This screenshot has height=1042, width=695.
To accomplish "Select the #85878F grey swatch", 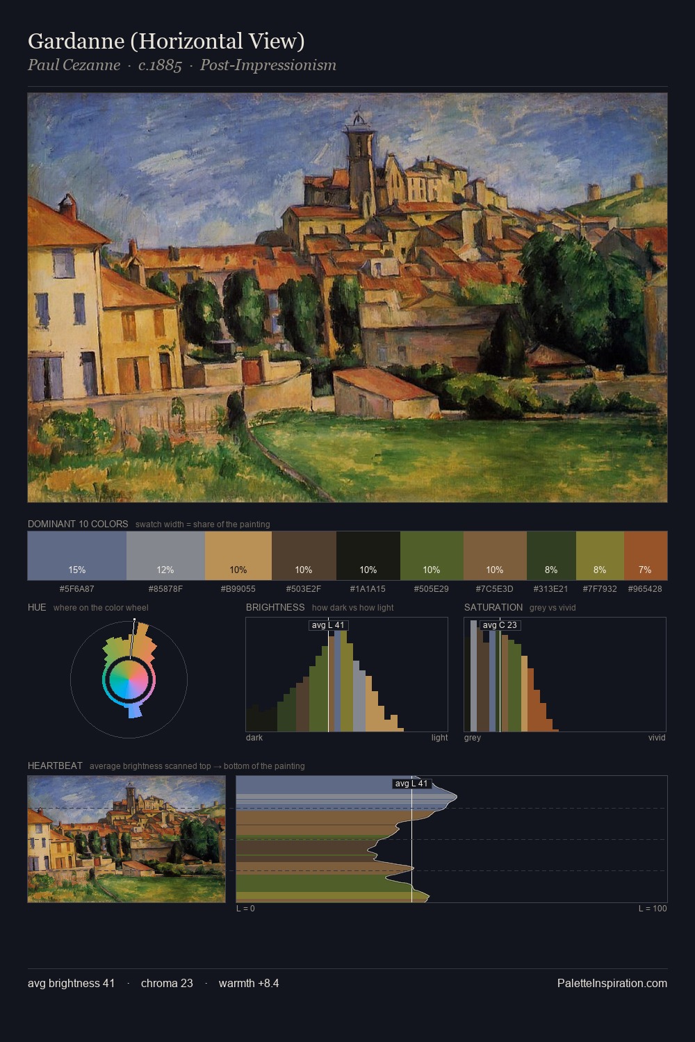I will (165, 555).
